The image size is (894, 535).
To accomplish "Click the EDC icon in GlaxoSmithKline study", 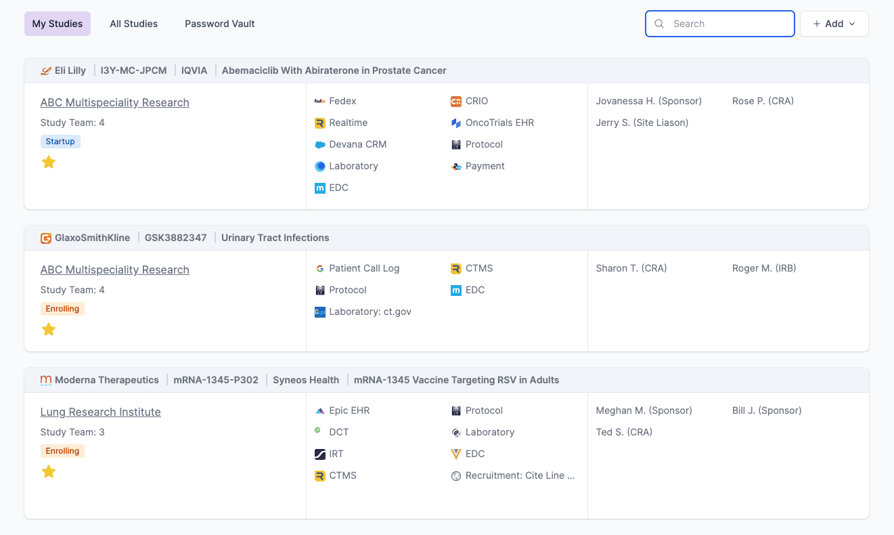I will point(456,290).
